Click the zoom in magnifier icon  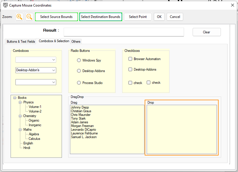pos(19,17)
